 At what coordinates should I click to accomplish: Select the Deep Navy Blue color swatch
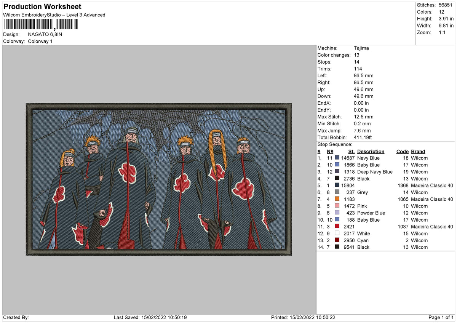click(x=337, y=172)
